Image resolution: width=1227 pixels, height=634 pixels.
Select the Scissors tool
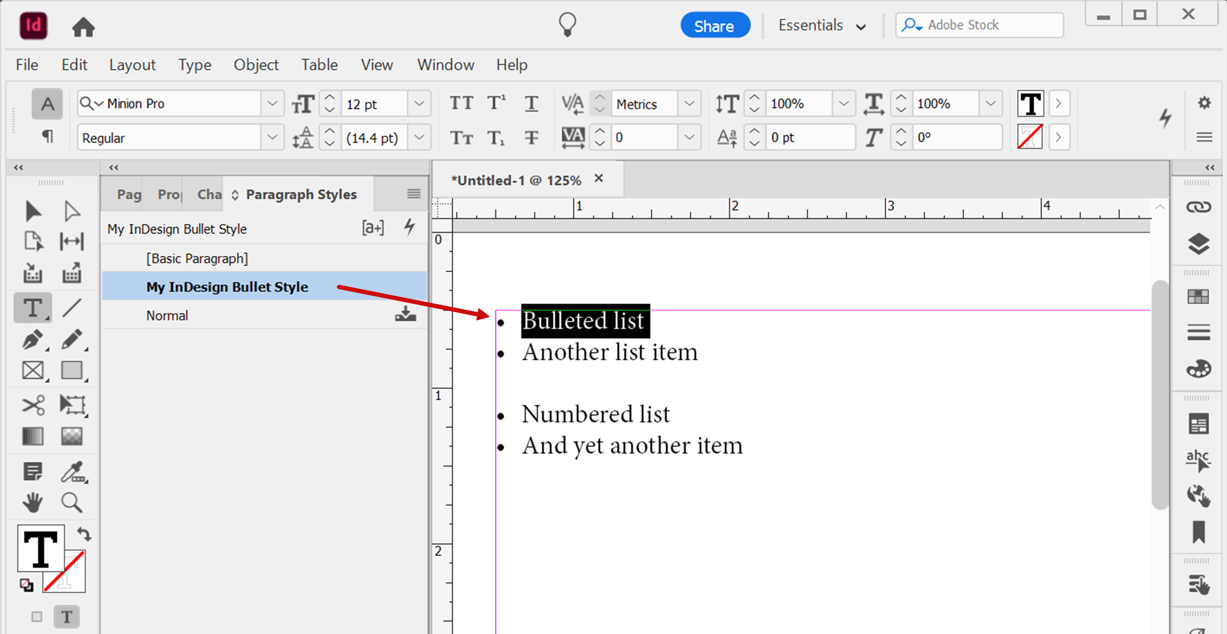click(x=32, y=405)
